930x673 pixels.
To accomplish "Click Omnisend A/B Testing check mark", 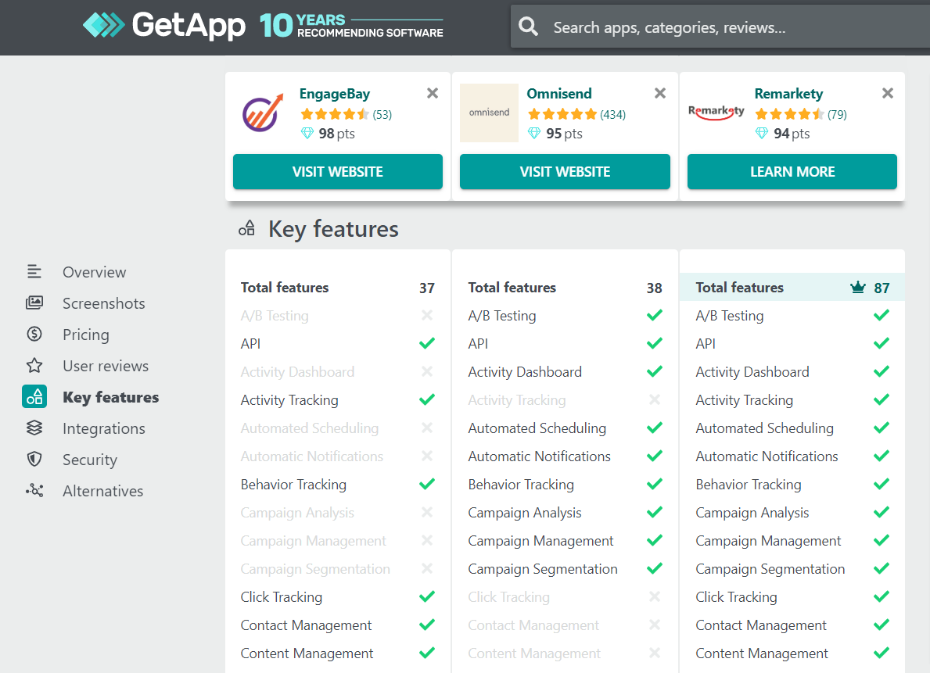I will tap(655, 316).
